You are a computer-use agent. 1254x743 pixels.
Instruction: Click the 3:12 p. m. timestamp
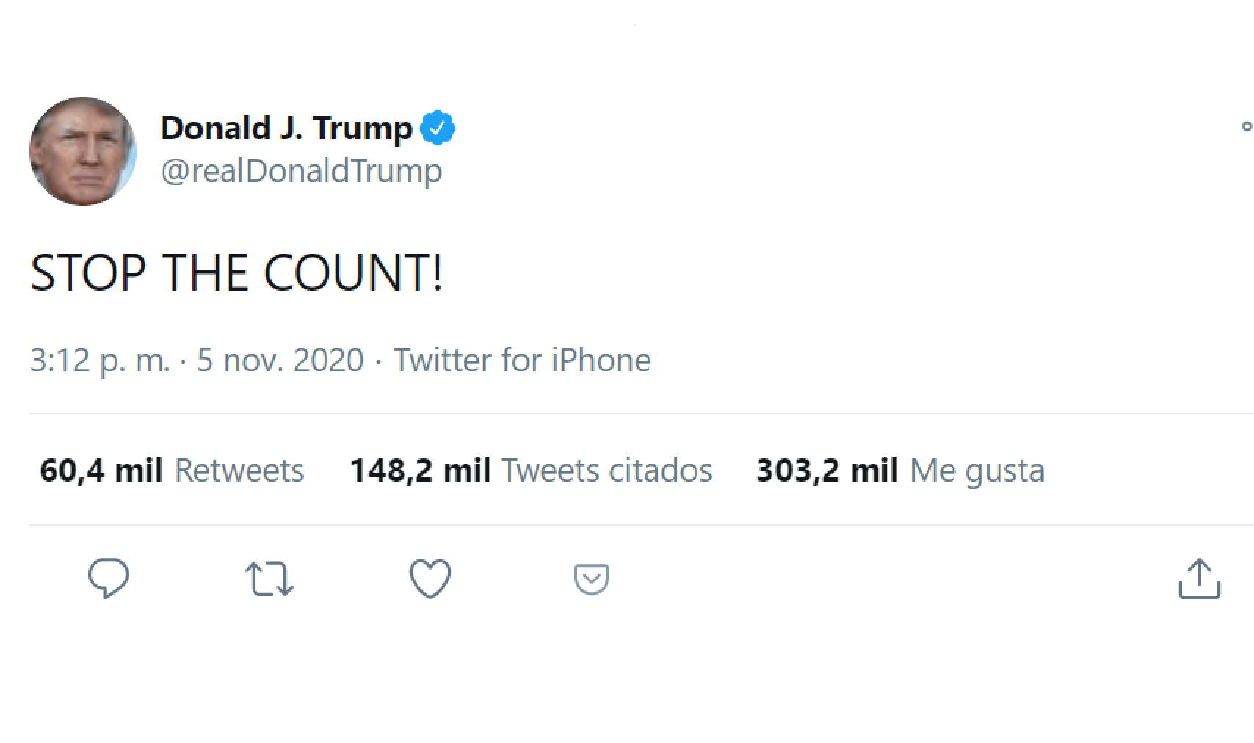coord(100,360)
